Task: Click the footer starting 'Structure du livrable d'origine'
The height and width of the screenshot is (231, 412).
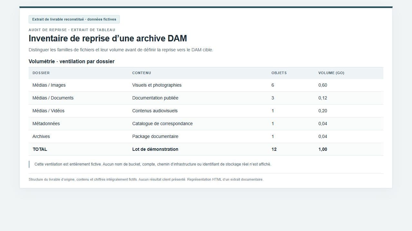Action: pyautogui.click(x=146, y=179)
